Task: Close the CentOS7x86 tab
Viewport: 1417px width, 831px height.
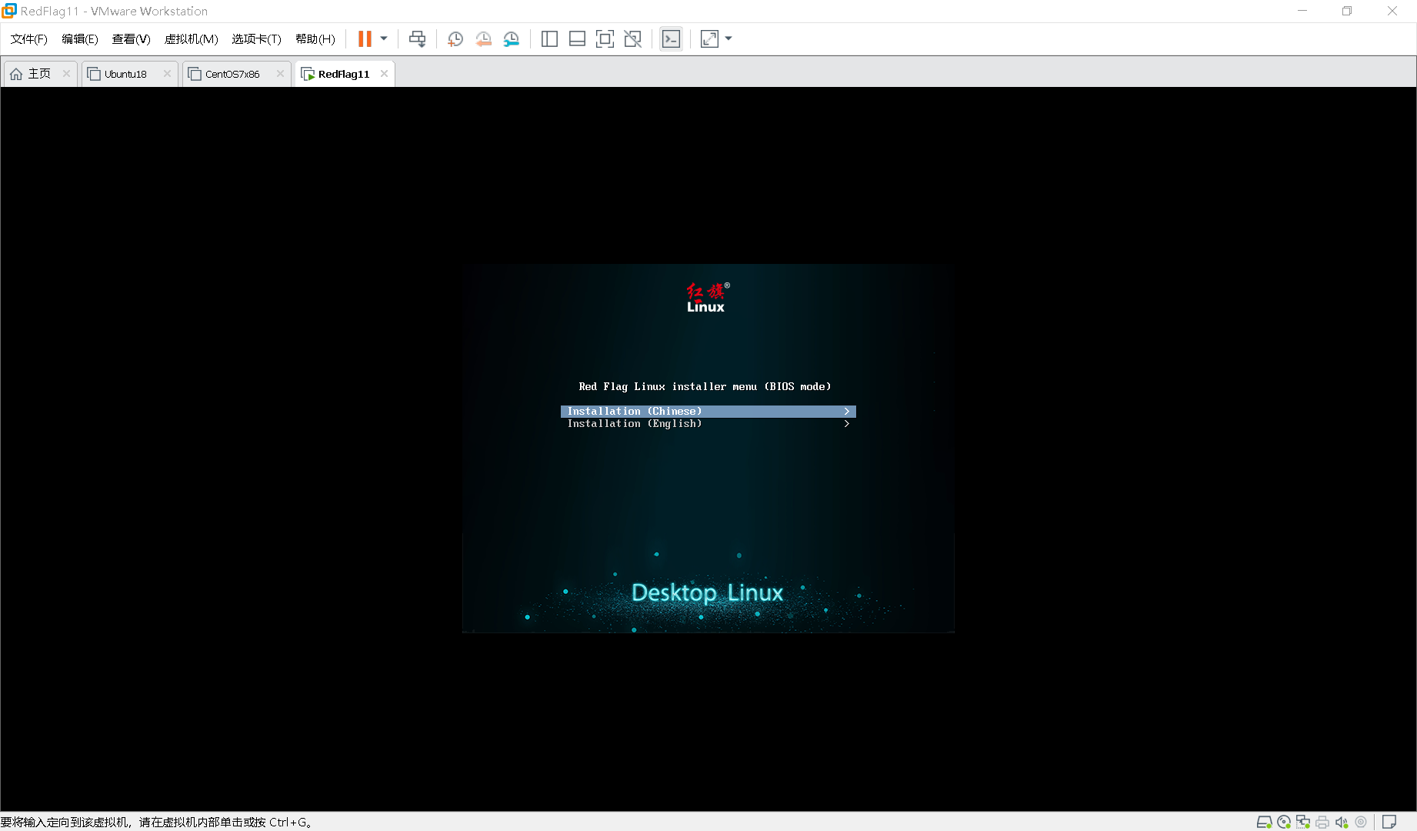Action: click(280, 74)
